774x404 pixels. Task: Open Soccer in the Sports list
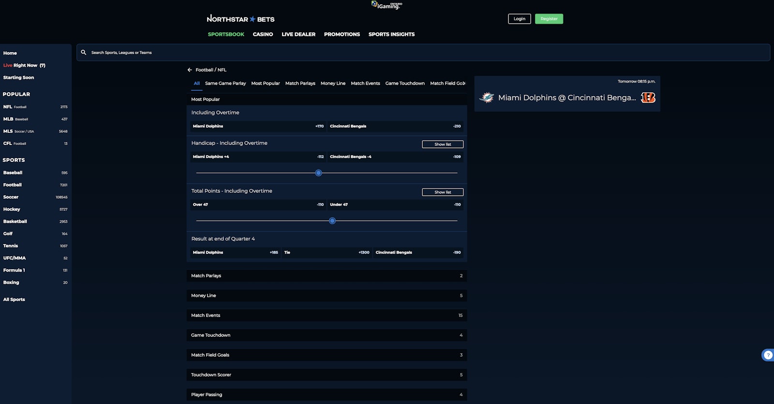[35, 197]
